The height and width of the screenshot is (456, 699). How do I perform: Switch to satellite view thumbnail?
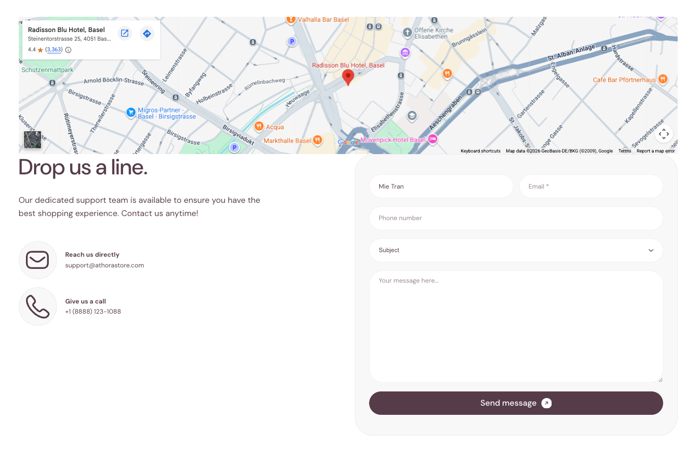tap(33, 140)
